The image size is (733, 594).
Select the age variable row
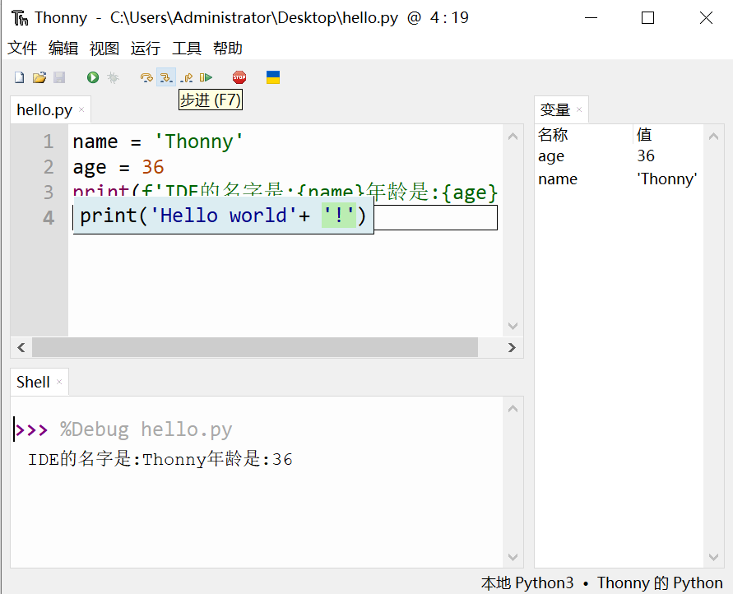click(x=619, y=156)
